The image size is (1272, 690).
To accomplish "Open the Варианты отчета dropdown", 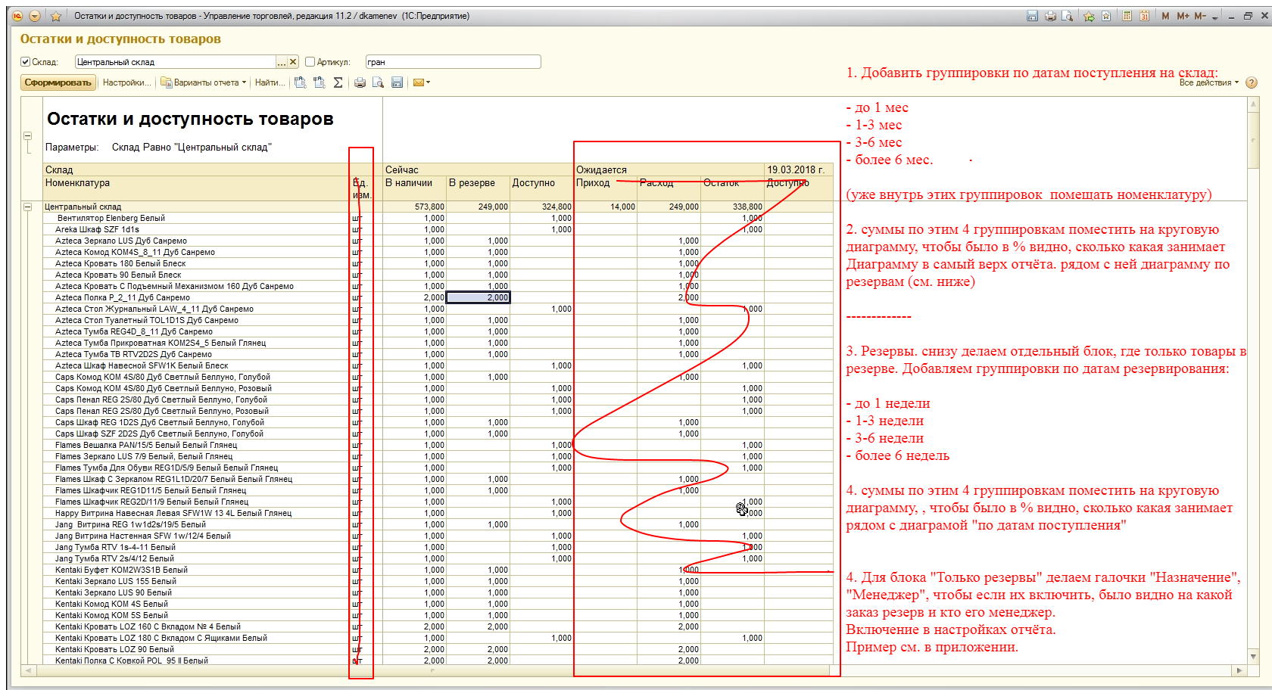I will (204, 82).
